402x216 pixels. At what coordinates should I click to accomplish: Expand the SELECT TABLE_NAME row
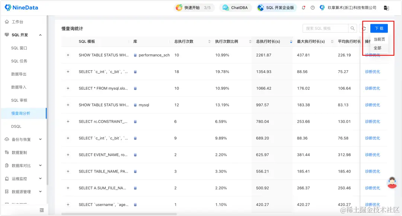[68, 171]
